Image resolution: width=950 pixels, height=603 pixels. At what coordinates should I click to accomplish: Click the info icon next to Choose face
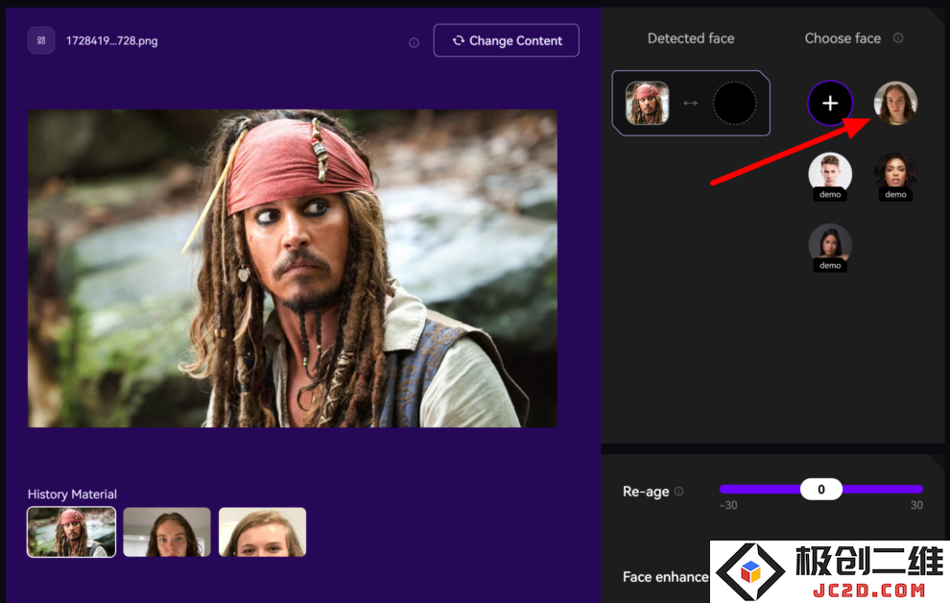point(898,37)
